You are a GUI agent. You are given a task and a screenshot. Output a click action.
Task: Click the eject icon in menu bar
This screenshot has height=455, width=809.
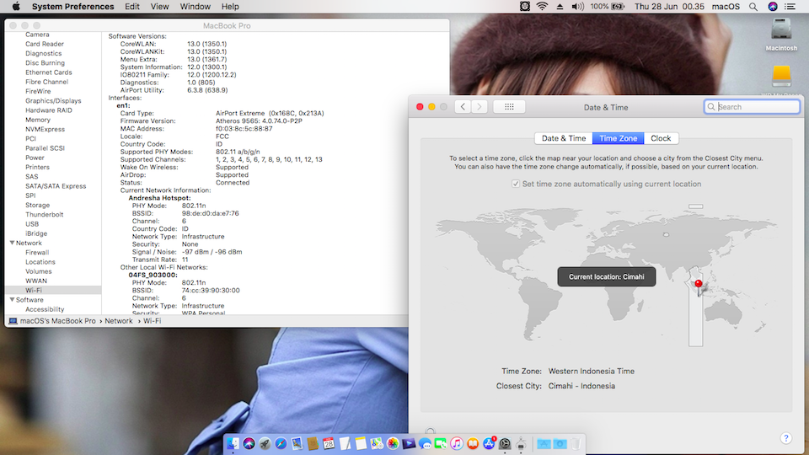click(560, 7)
